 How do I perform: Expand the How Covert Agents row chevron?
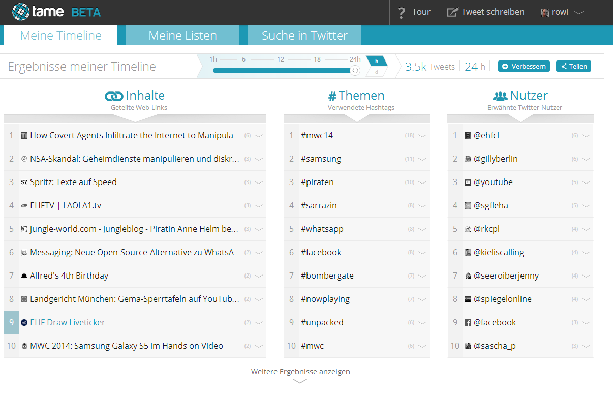[x=259, y=136]
